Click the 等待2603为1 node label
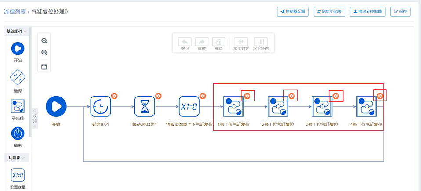The width and height of the screenshot is (421, 191). point(145,124)
